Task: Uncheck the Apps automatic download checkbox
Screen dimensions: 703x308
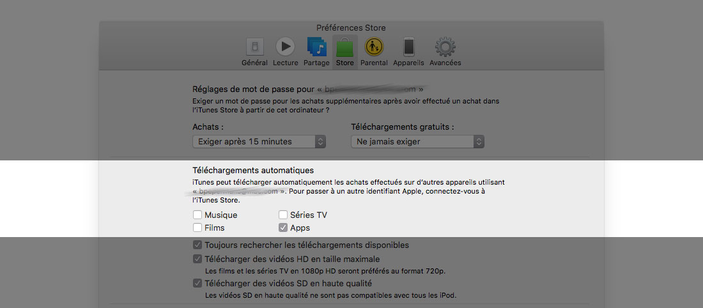Action: (x=283, y=227)
